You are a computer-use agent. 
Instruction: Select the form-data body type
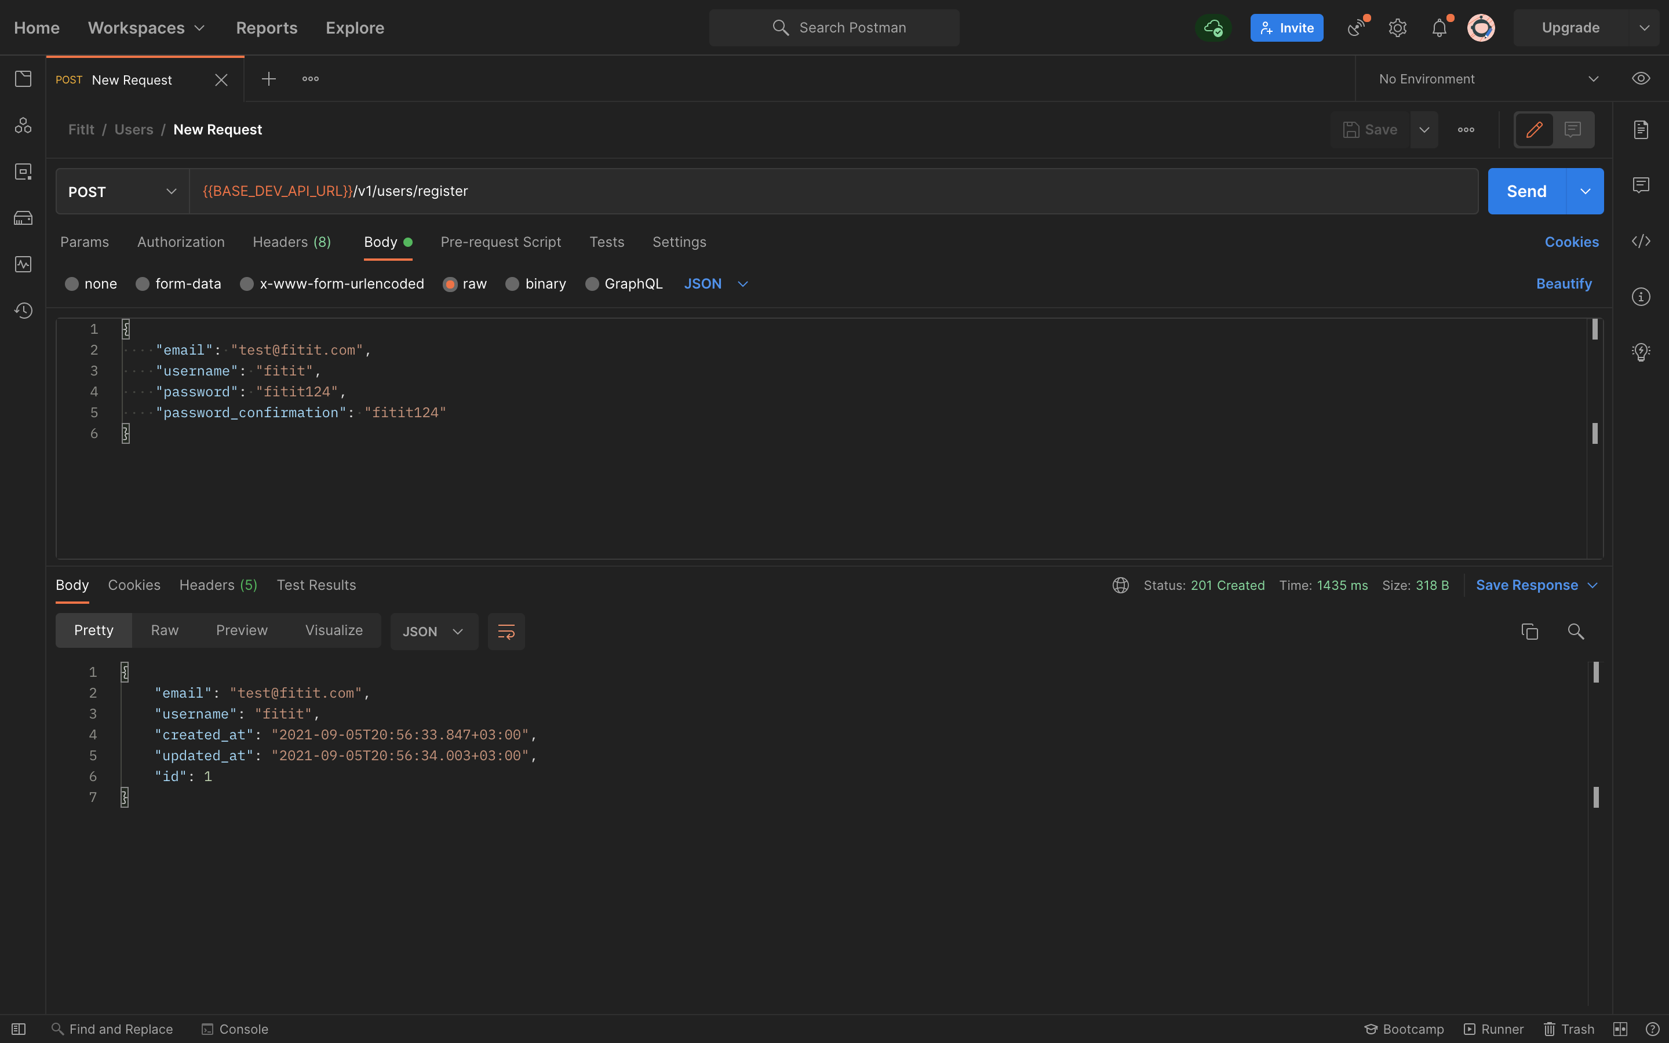(x=143, y=284)
